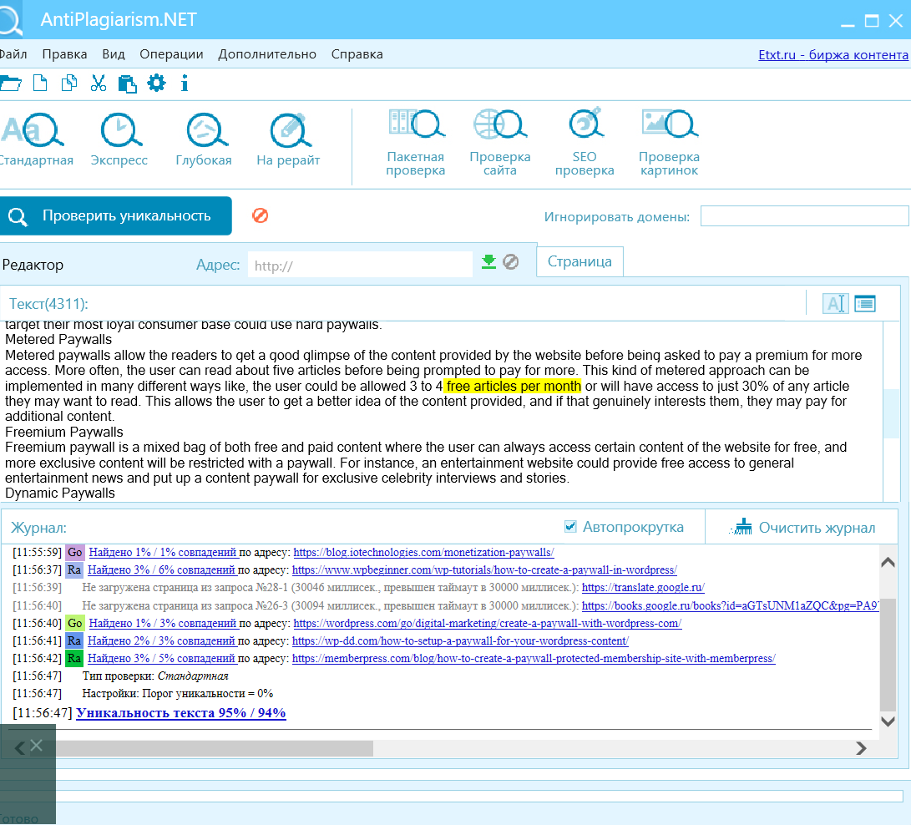Image resolution: width=911 pixels, height=825 pixels.
Task: Cancel page loading with the gray stop icon
Action: click(x=511, y=262)
